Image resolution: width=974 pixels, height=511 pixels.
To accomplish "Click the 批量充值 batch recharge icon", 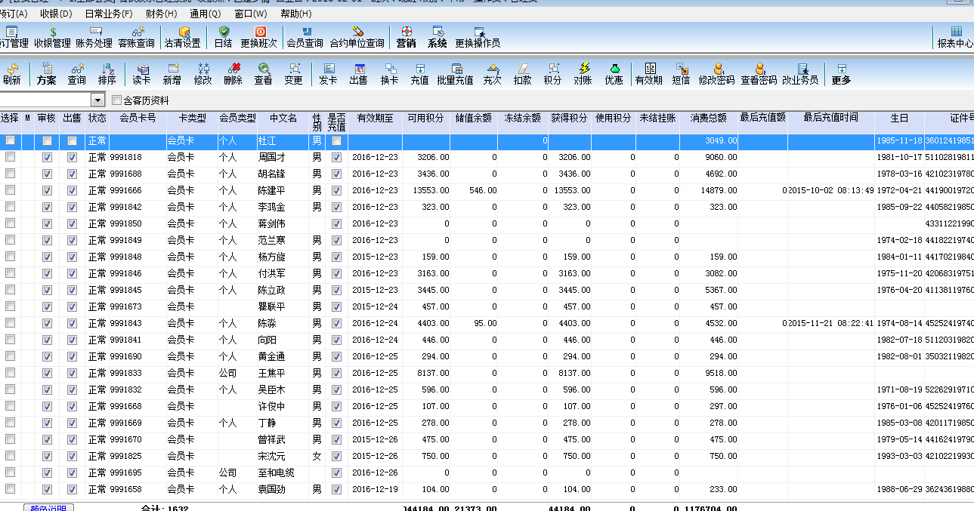I will tap(455, 74).
